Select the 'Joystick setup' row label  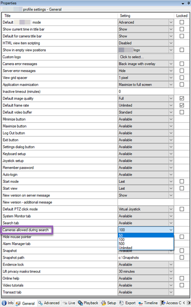point(13,161)
